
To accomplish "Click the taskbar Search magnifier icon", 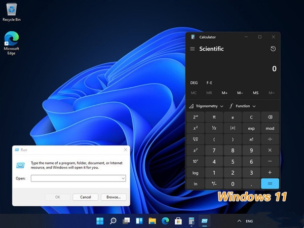I will click(x=113, y=221).
